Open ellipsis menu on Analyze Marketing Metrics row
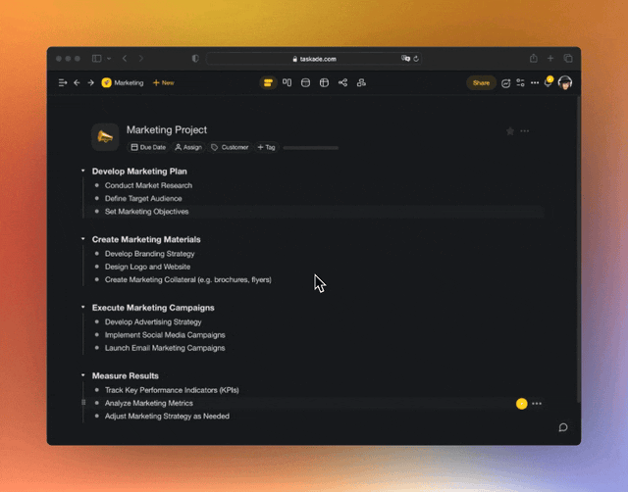This screenshot has height=492, width=628. click(537, 404)
